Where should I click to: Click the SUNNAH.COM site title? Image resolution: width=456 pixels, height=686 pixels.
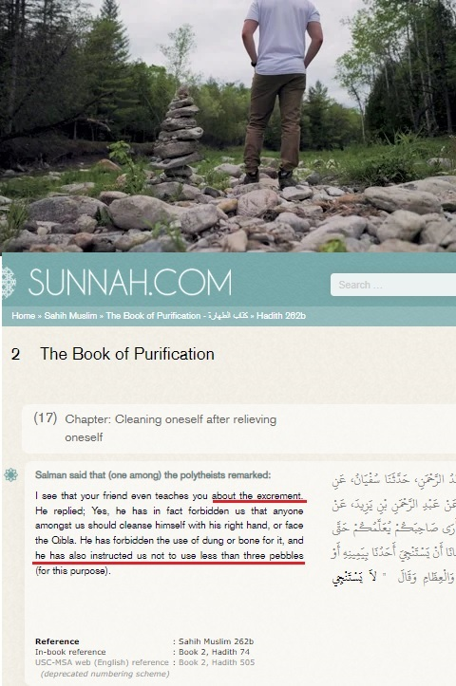click(x=130, y=283)
